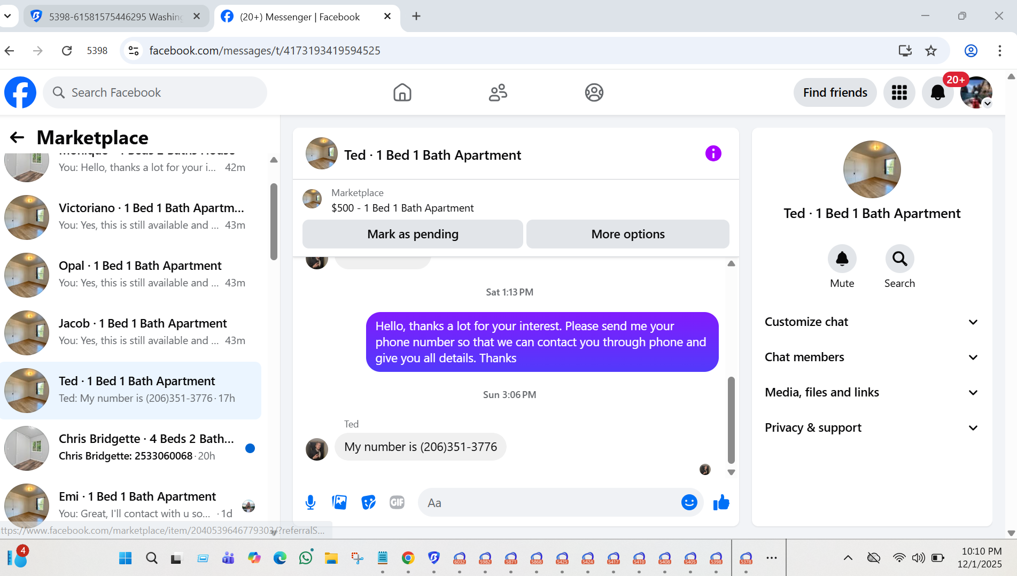Open the GIF picker
Screen dimensions: 1017x576
tap(397, 502)
